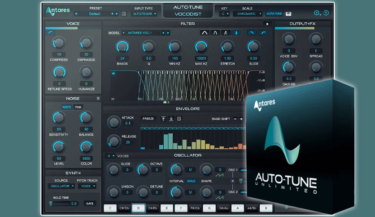
Task: Toggle the filter low-pass curve button
Action: [251, 33]
